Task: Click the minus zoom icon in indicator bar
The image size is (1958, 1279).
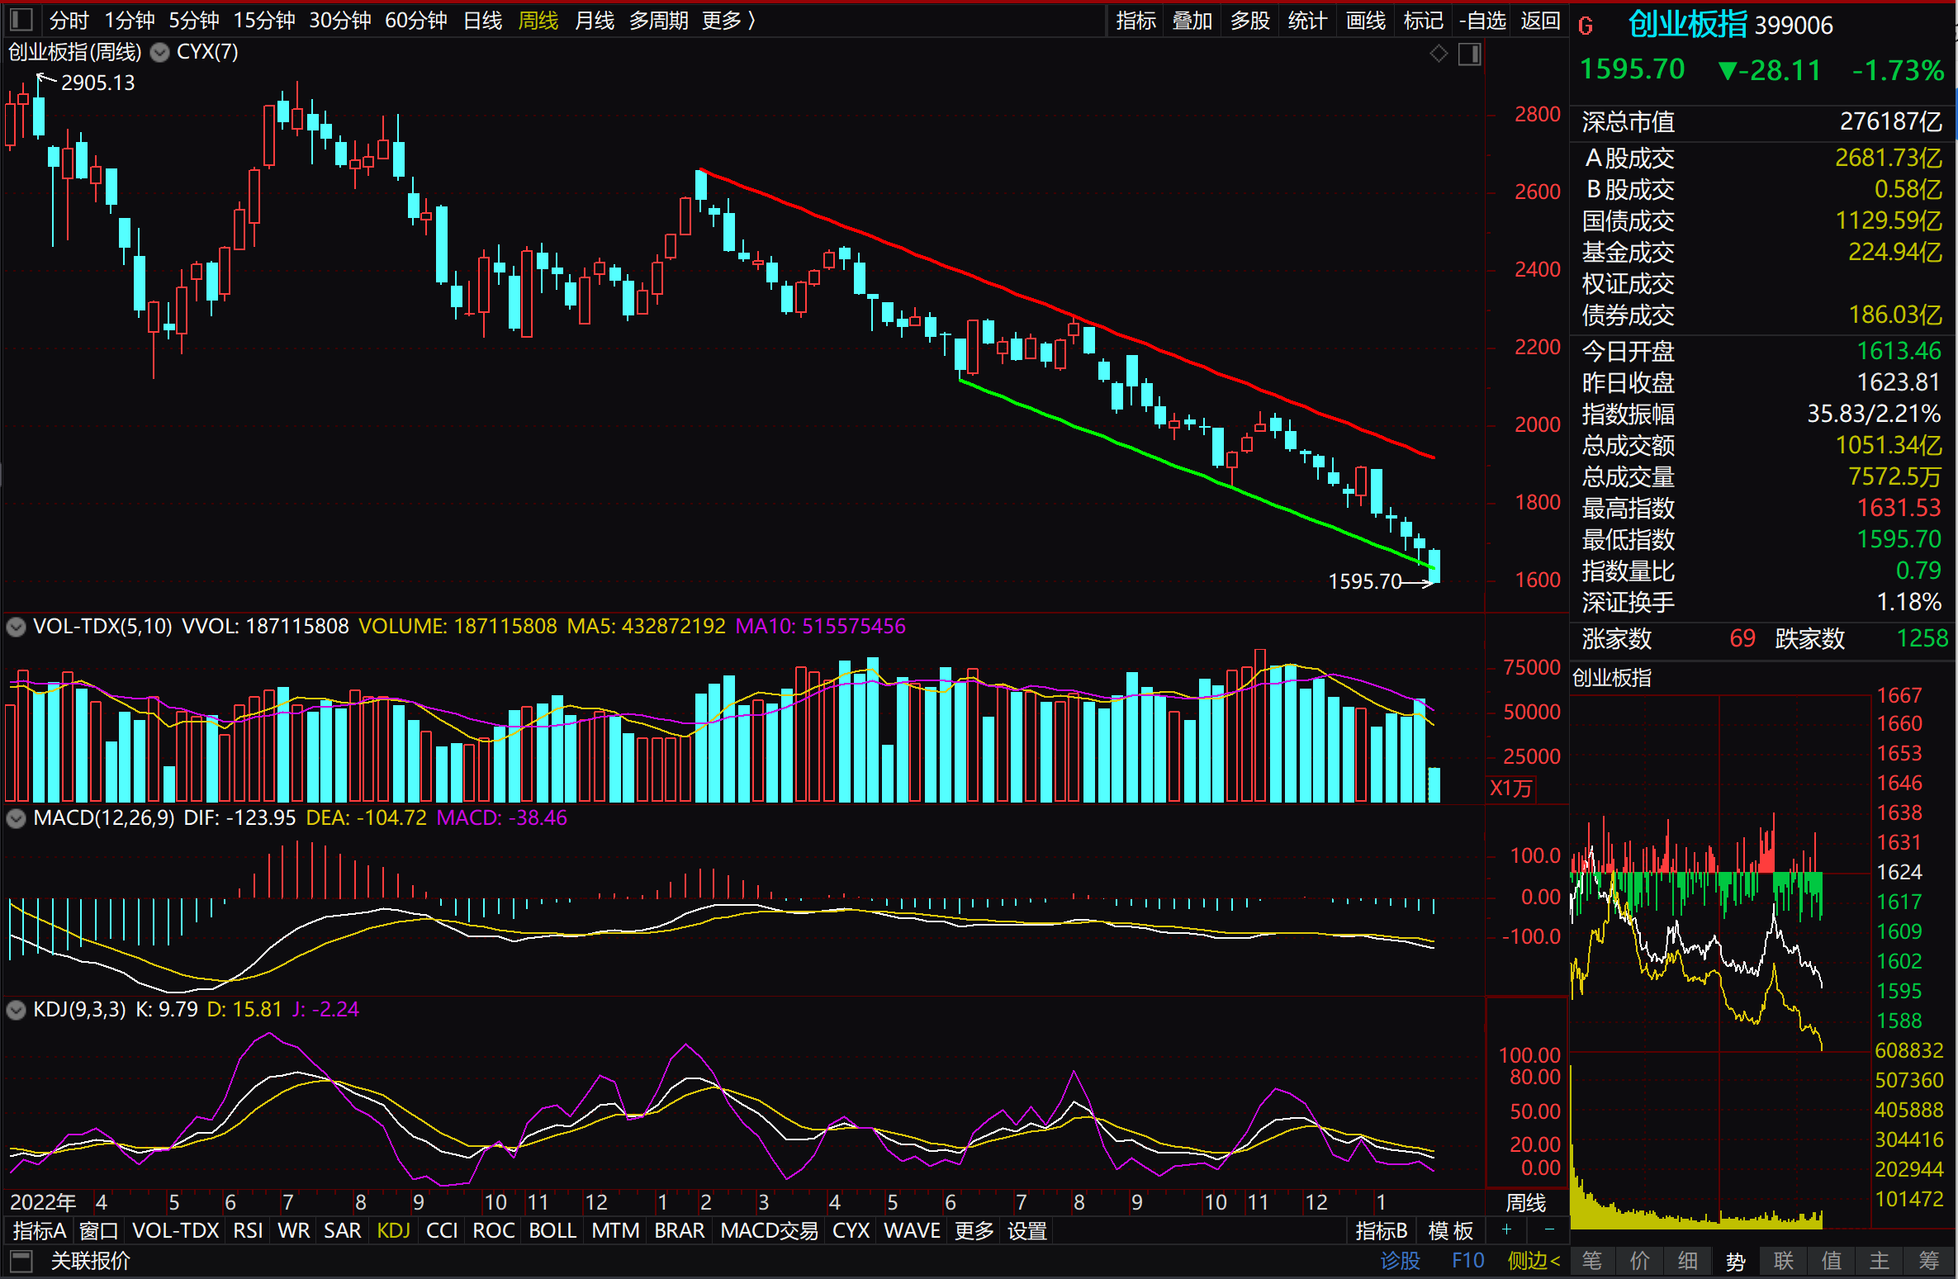Action: pos(1549,1230)
